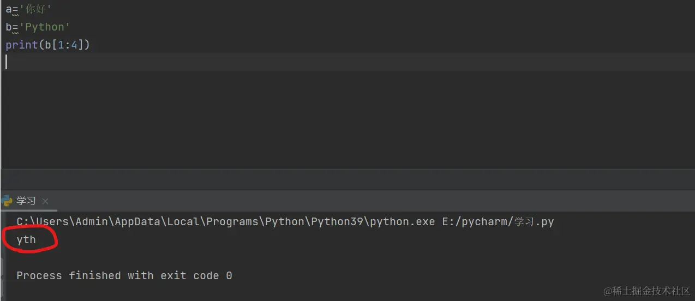Click the Python39 folder in console path

337,222
